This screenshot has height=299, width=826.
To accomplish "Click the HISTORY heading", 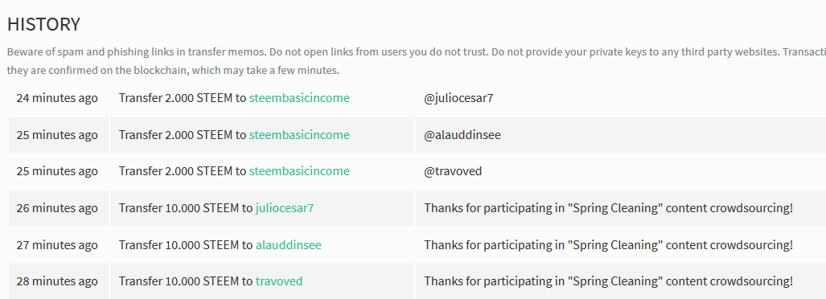I will click(43, 24).
